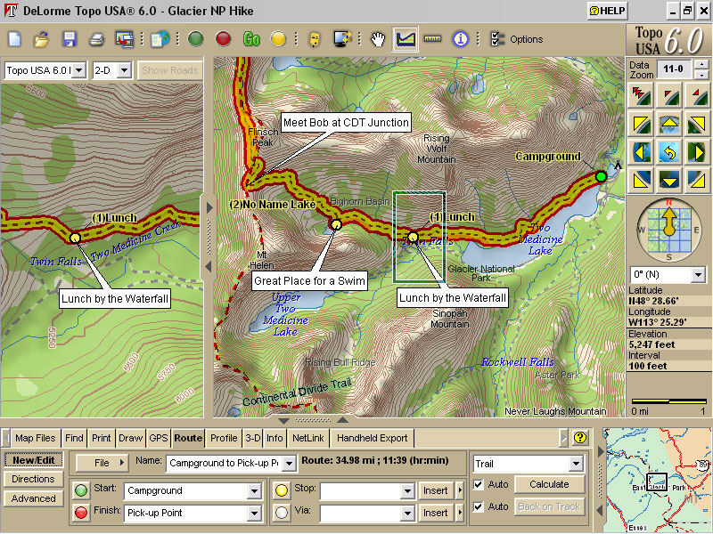Expand the Via point dropdown
Viewport: 713px width, 534px height.
tap(407, 514)
